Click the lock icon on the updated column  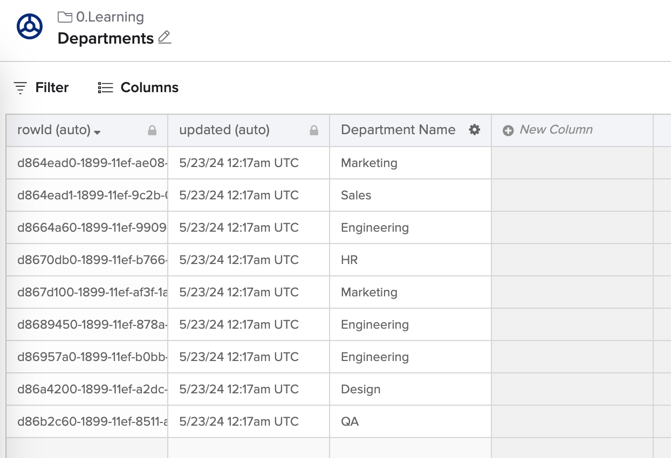pos(315,130)
